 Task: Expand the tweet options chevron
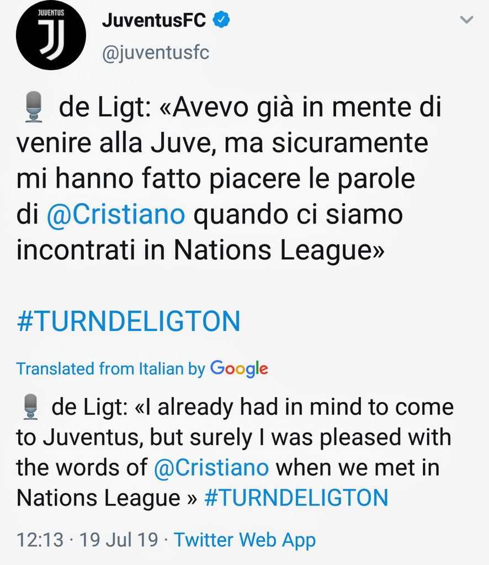467,20
